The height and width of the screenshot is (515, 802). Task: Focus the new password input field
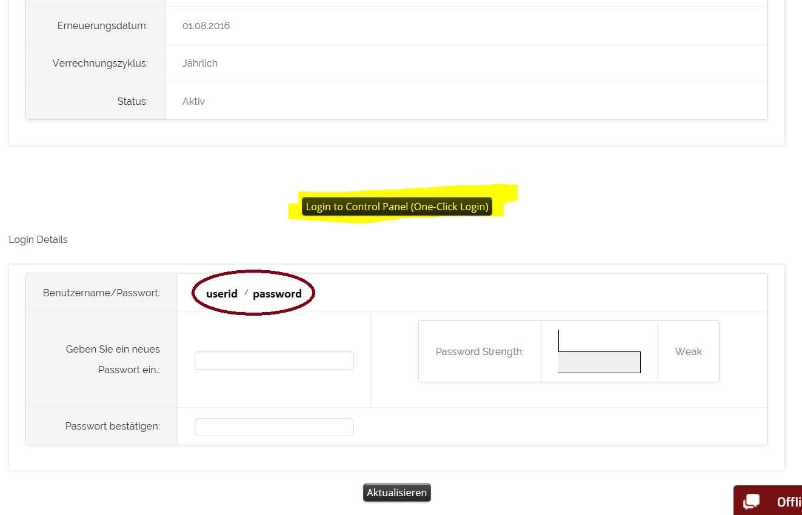[x=274, y=360]
